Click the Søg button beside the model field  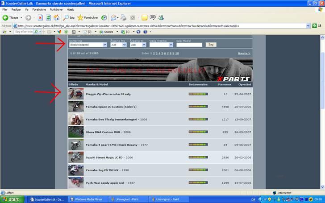211,45
